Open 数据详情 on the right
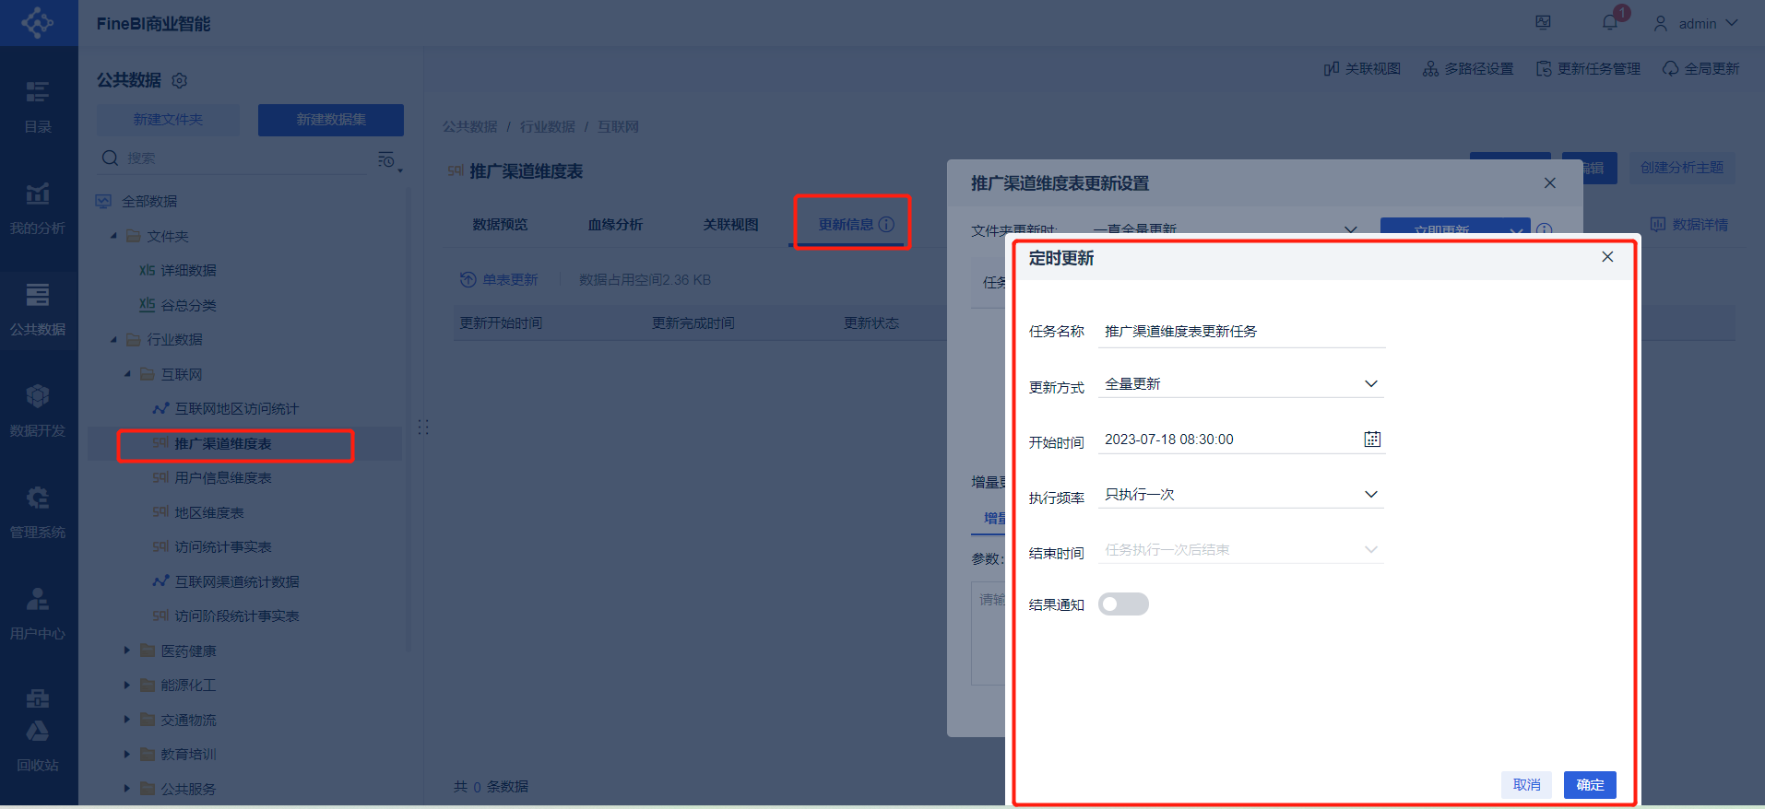Screen dimensions: 1765x809 (x=1688, y=224)
